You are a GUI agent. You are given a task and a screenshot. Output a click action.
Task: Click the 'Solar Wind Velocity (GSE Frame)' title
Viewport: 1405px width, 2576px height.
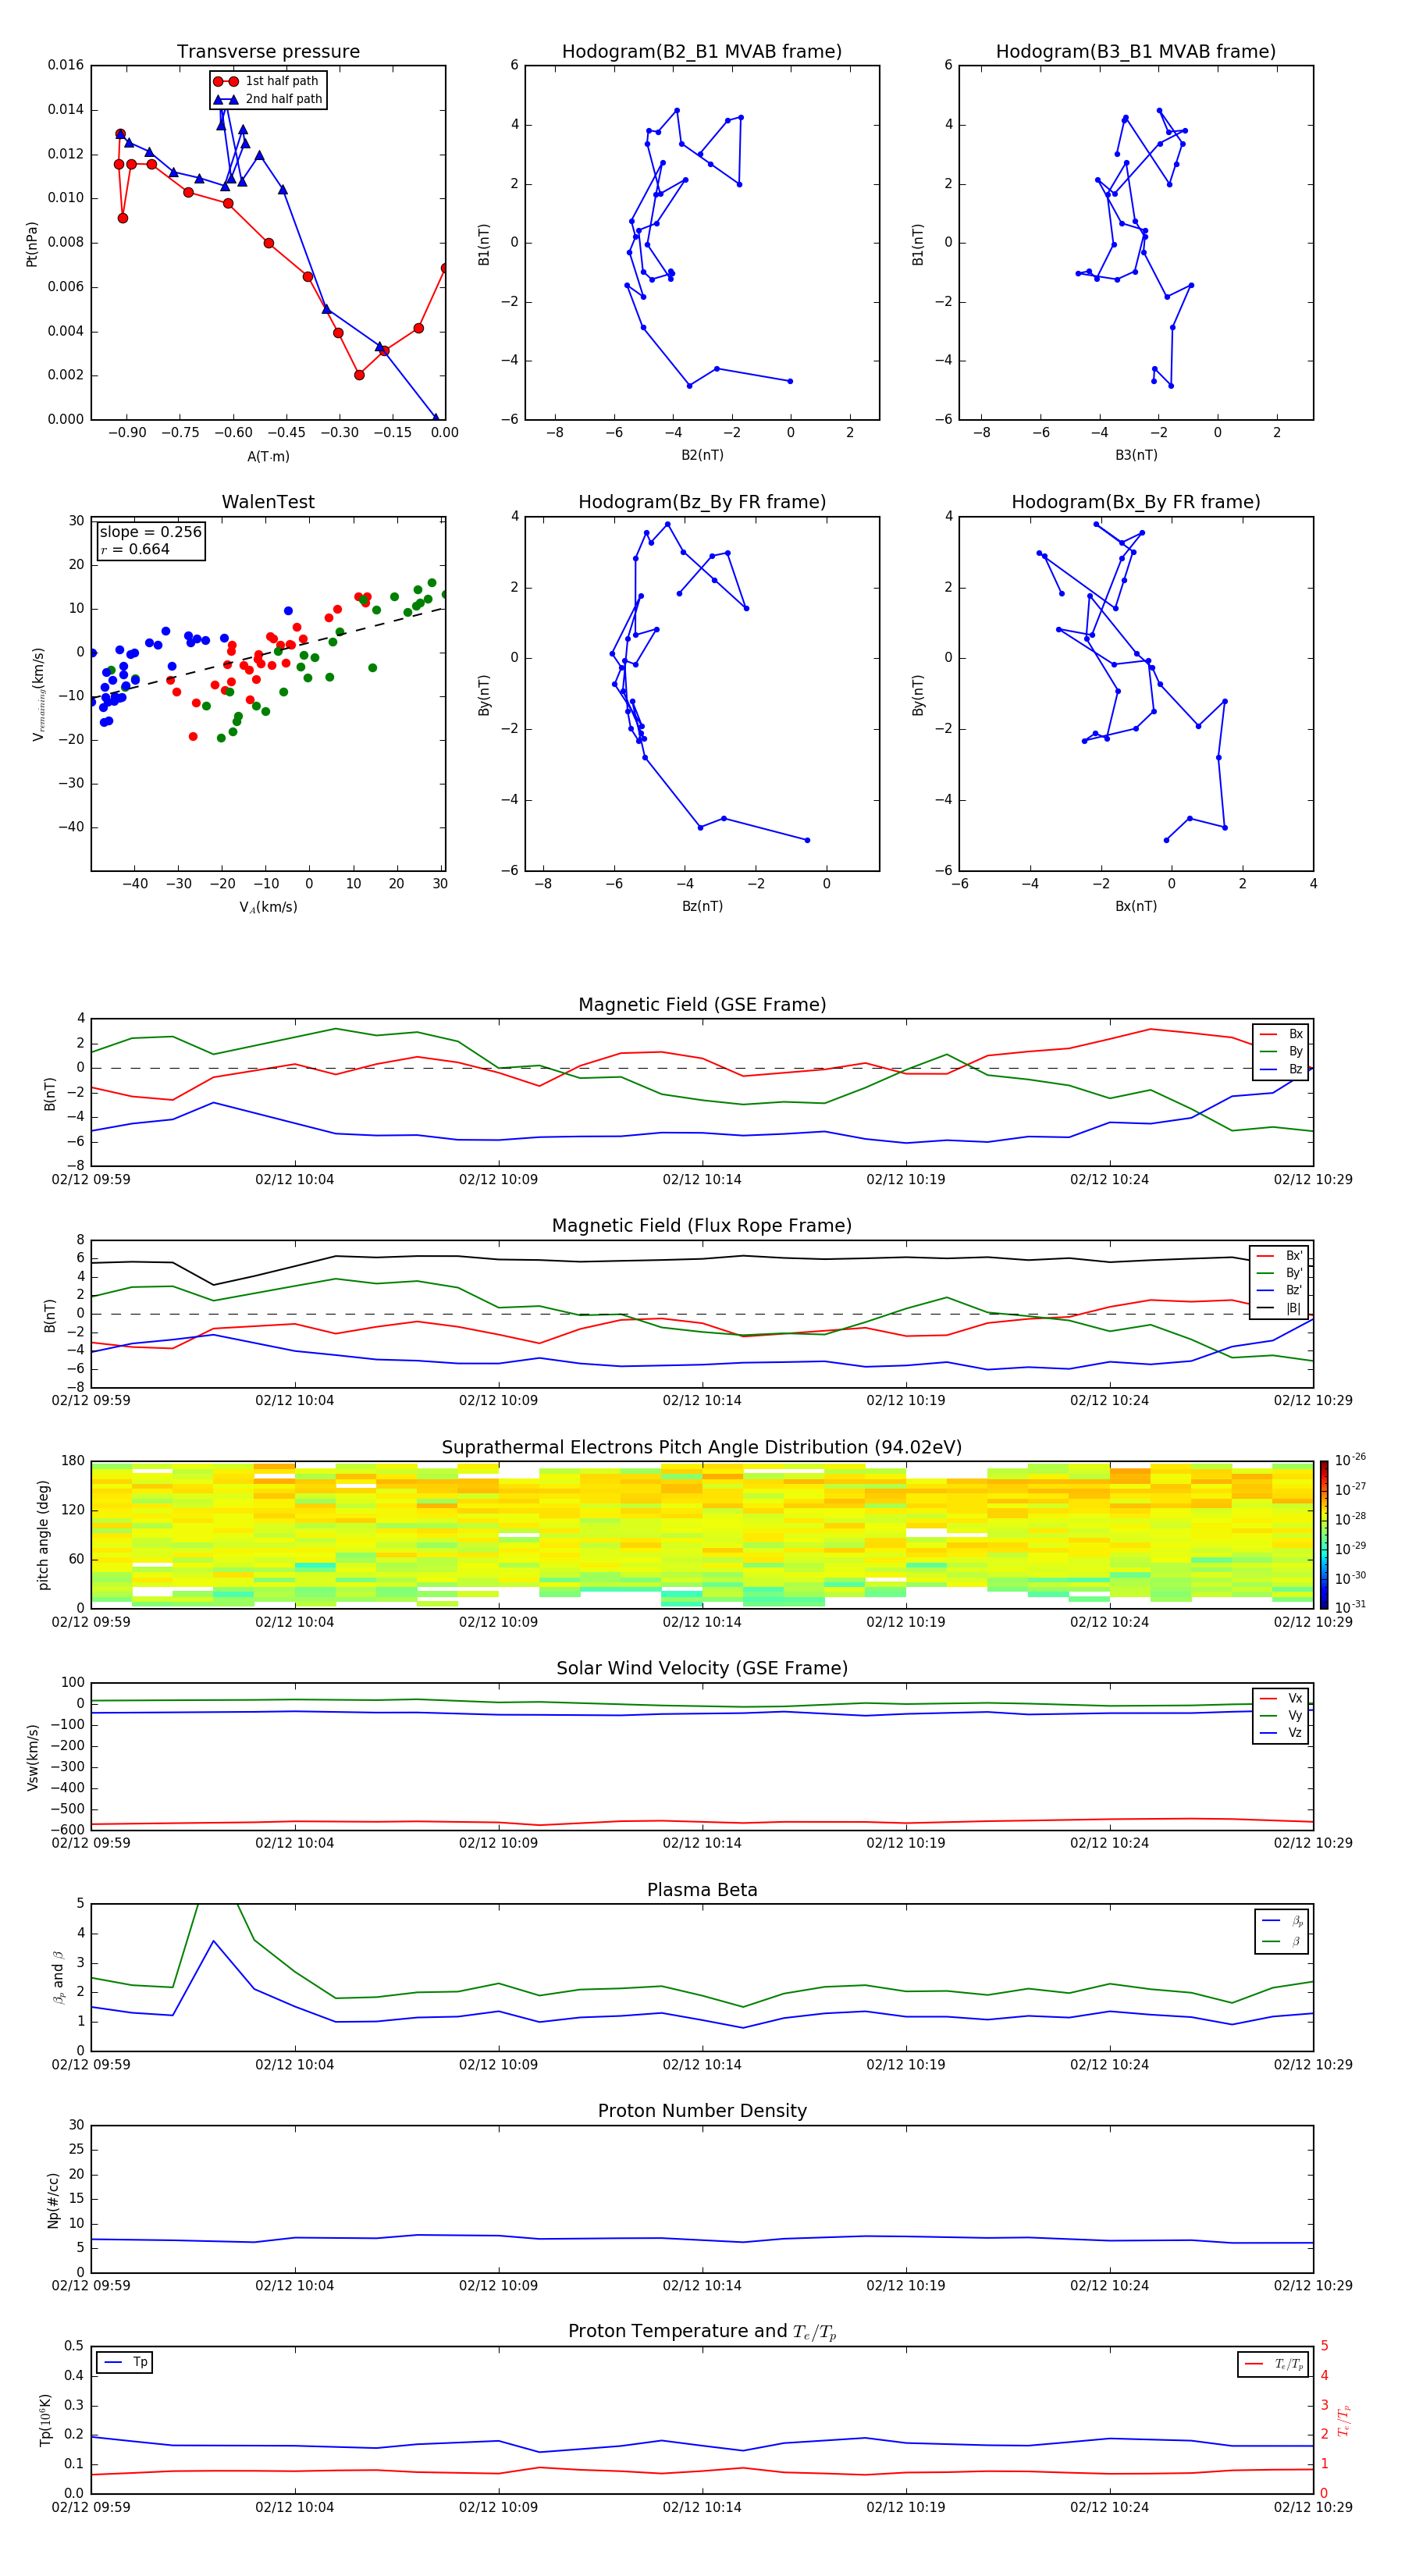pyautogui.click(x=702, y=1668)
